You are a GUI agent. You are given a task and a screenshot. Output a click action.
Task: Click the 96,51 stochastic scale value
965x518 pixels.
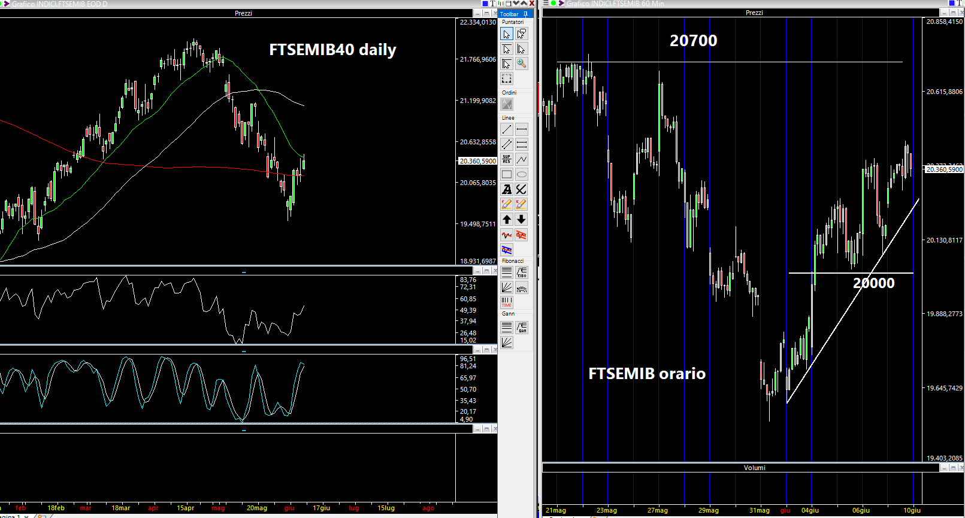[468, 359]
